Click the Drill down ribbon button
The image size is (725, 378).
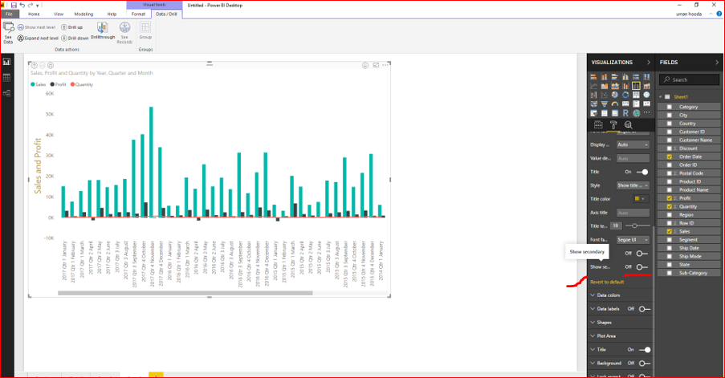(x=75, y=38)
